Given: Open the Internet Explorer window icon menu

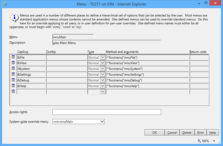Looking at the screenshot, I should [5, 4].
